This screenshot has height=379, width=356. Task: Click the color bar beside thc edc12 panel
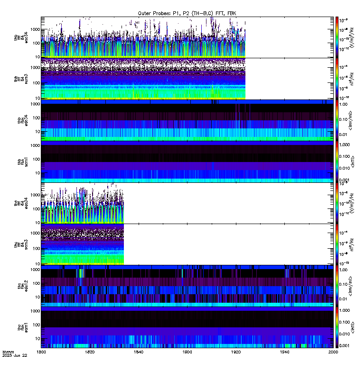coord(337,286)
